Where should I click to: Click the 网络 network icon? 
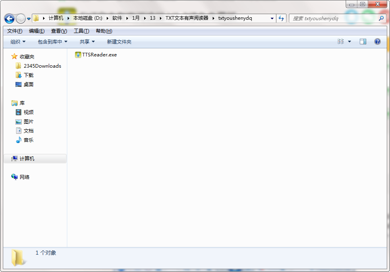[15, 176]
